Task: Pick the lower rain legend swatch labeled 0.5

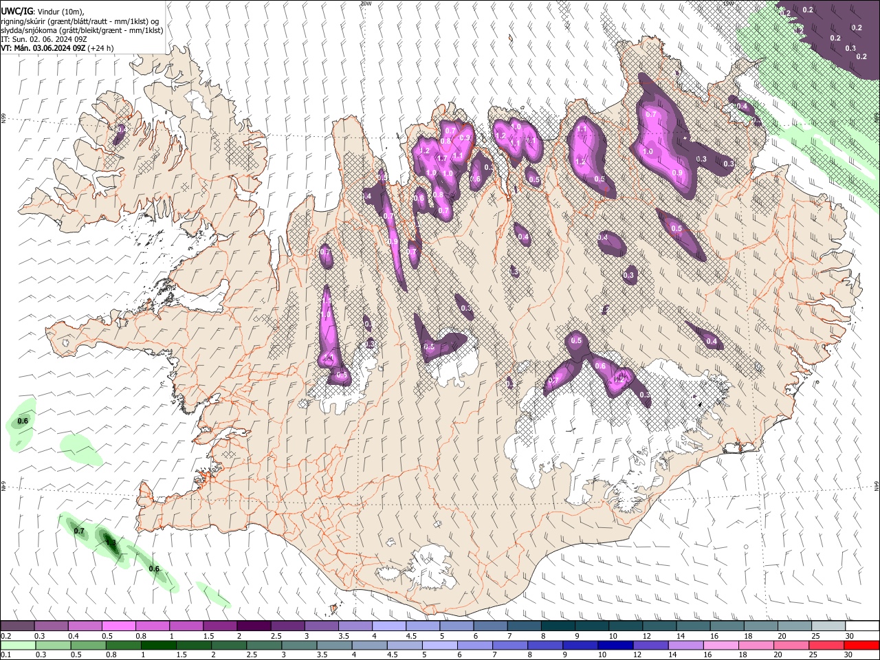Action: pyautogui.click(x=88, y=646)
